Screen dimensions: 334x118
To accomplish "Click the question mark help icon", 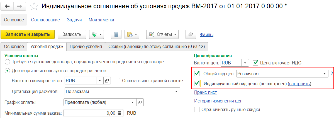I will 331,74.
